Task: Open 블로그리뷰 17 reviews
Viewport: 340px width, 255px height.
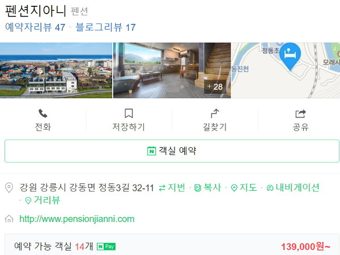Action: 105,27
